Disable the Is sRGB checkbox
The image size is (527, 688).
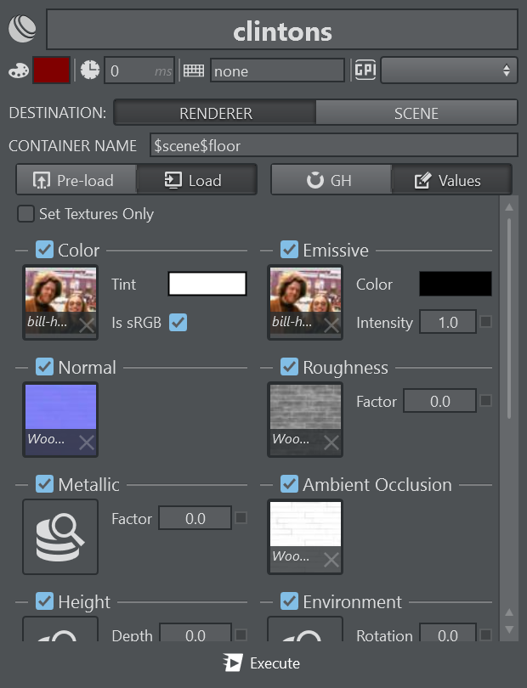point(178,322)
